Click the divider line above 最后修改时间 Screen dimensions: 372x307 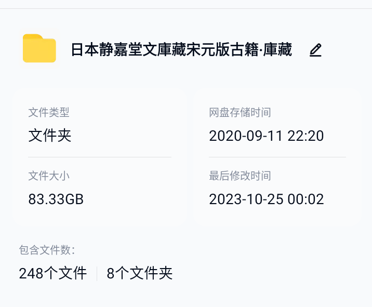pos(277,157)
